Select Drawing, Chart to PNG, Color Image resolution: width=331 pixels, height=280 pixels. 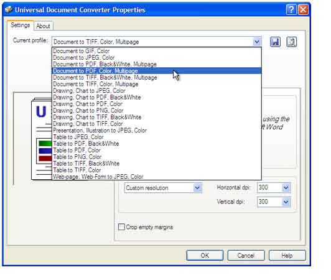click(x=157, y=110)
